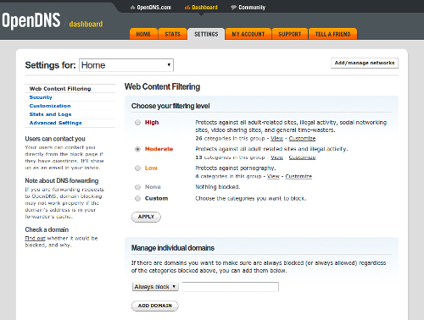Focus the domain name input field
The width and height of the screenshot is (424, 320).
click(231, 287)
